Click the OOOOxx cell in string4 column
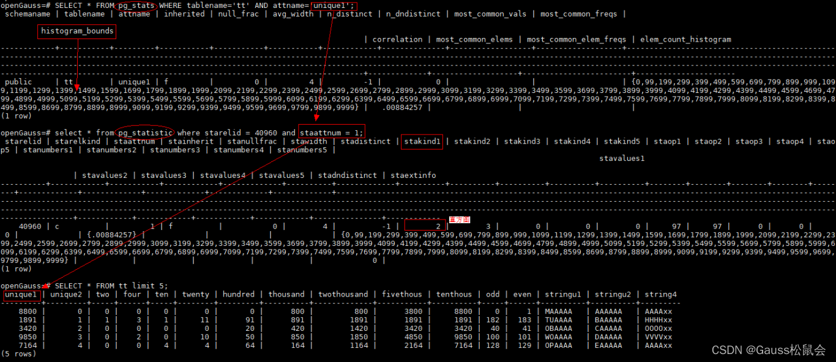The height and width of the screenshot is (362, 836). coord(658,328)
